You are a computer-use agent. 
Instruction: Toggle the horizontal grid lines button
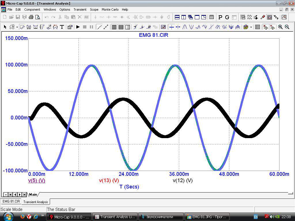(x=121, y=27)
